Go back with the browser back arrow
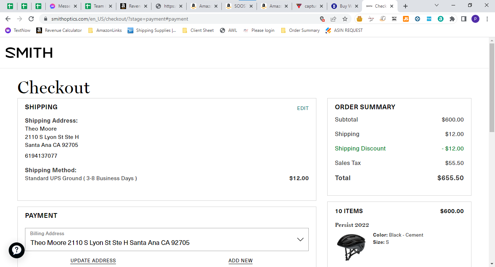The image size is (495, 267). tap(8, 19)
